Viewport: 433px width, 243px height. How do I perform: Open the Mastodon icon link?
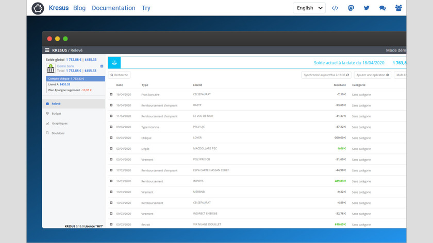[351, 8]
